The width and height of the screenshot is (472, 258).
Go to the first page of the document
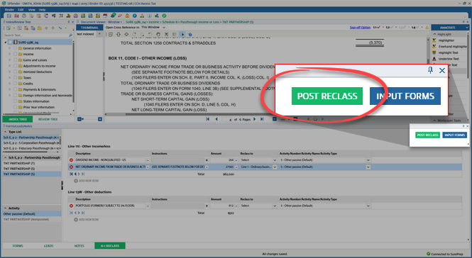click(x=208, y=119)
